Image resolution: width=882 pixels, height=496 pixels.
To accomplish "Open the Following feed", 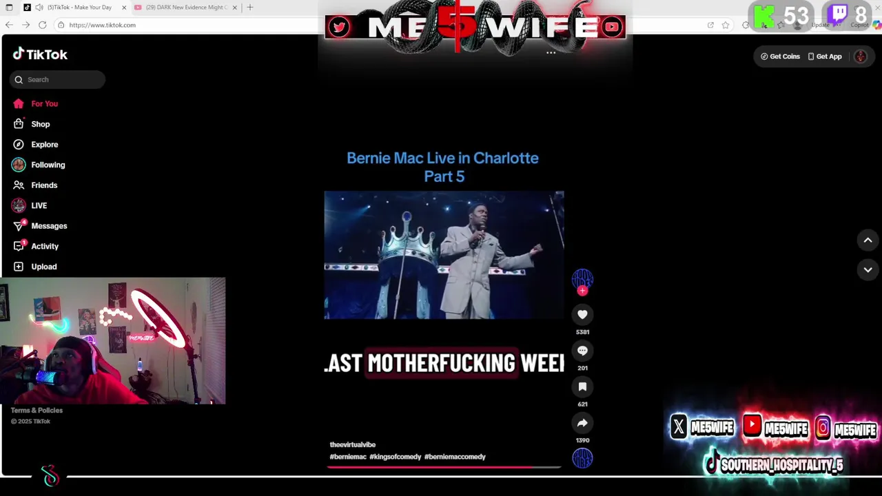I will 48,165.
